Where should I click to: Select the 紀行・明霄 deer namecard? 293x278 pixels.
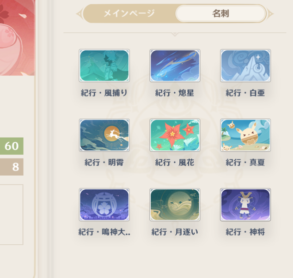(104, 135)
